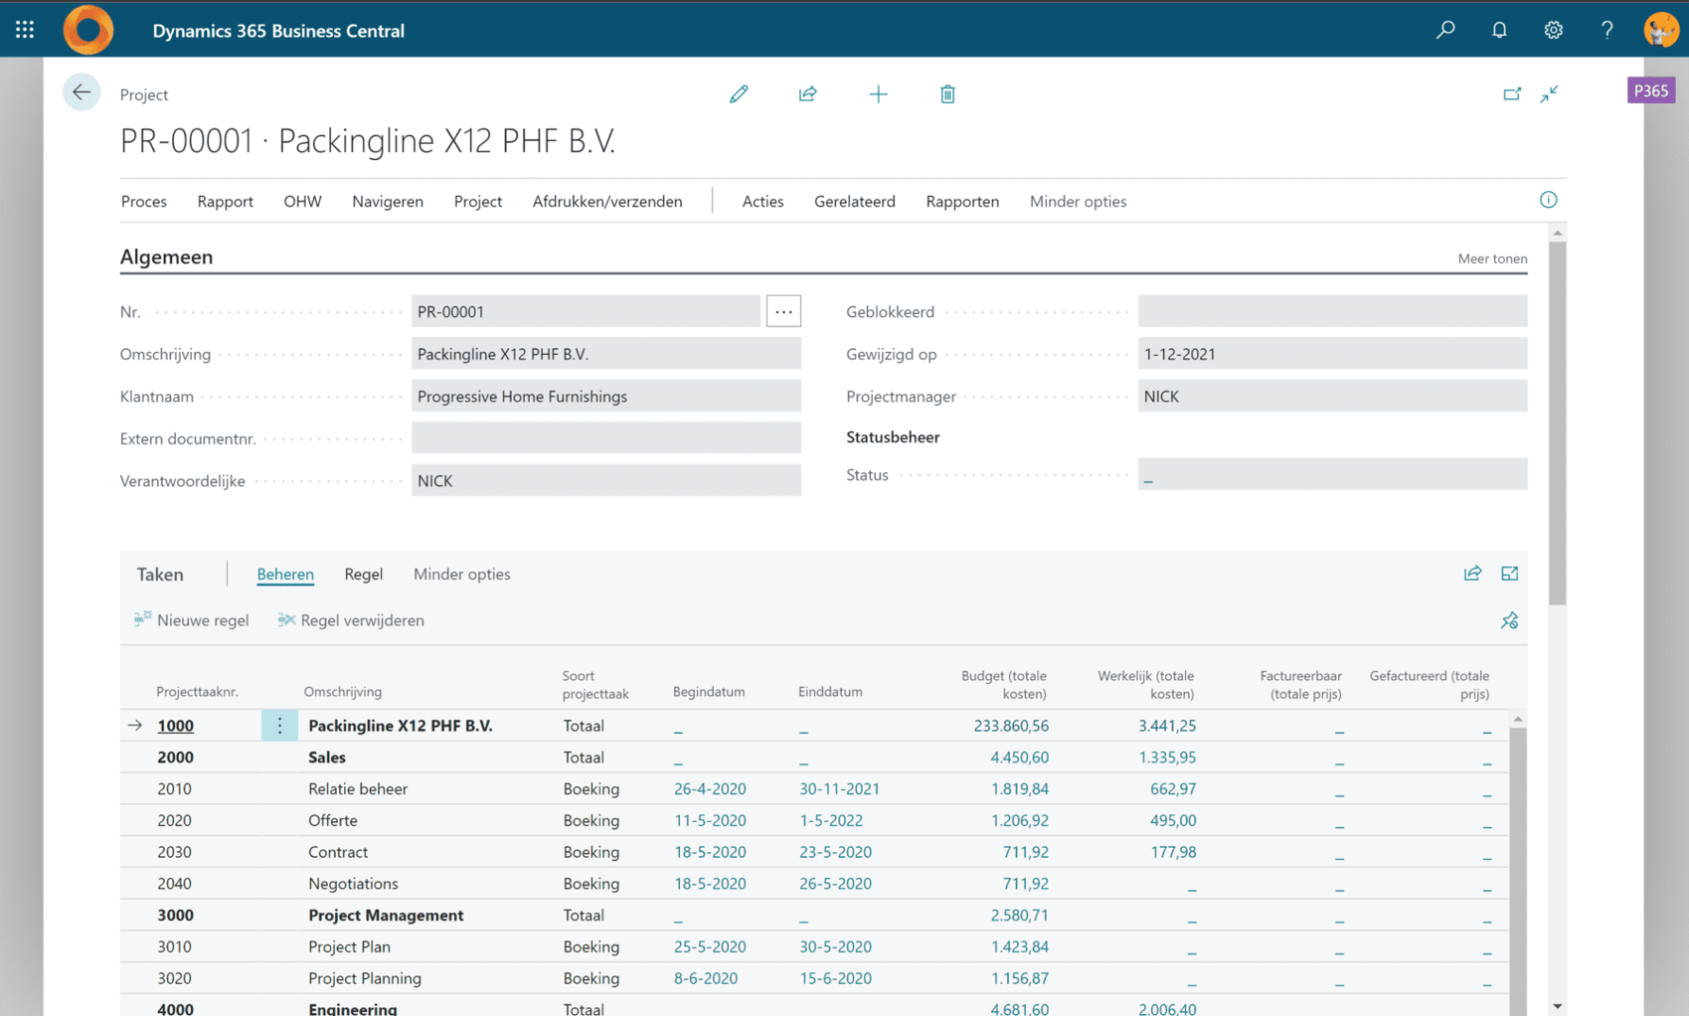The image size is (1689, 1016).
Task: Show more fields with Meer tonen
Action: pyautogui.click(x=1492, y=258)
